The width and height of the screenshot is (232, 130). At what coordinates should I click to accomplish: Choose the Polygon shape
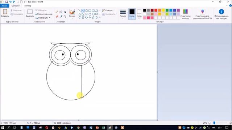click(97, 10)
